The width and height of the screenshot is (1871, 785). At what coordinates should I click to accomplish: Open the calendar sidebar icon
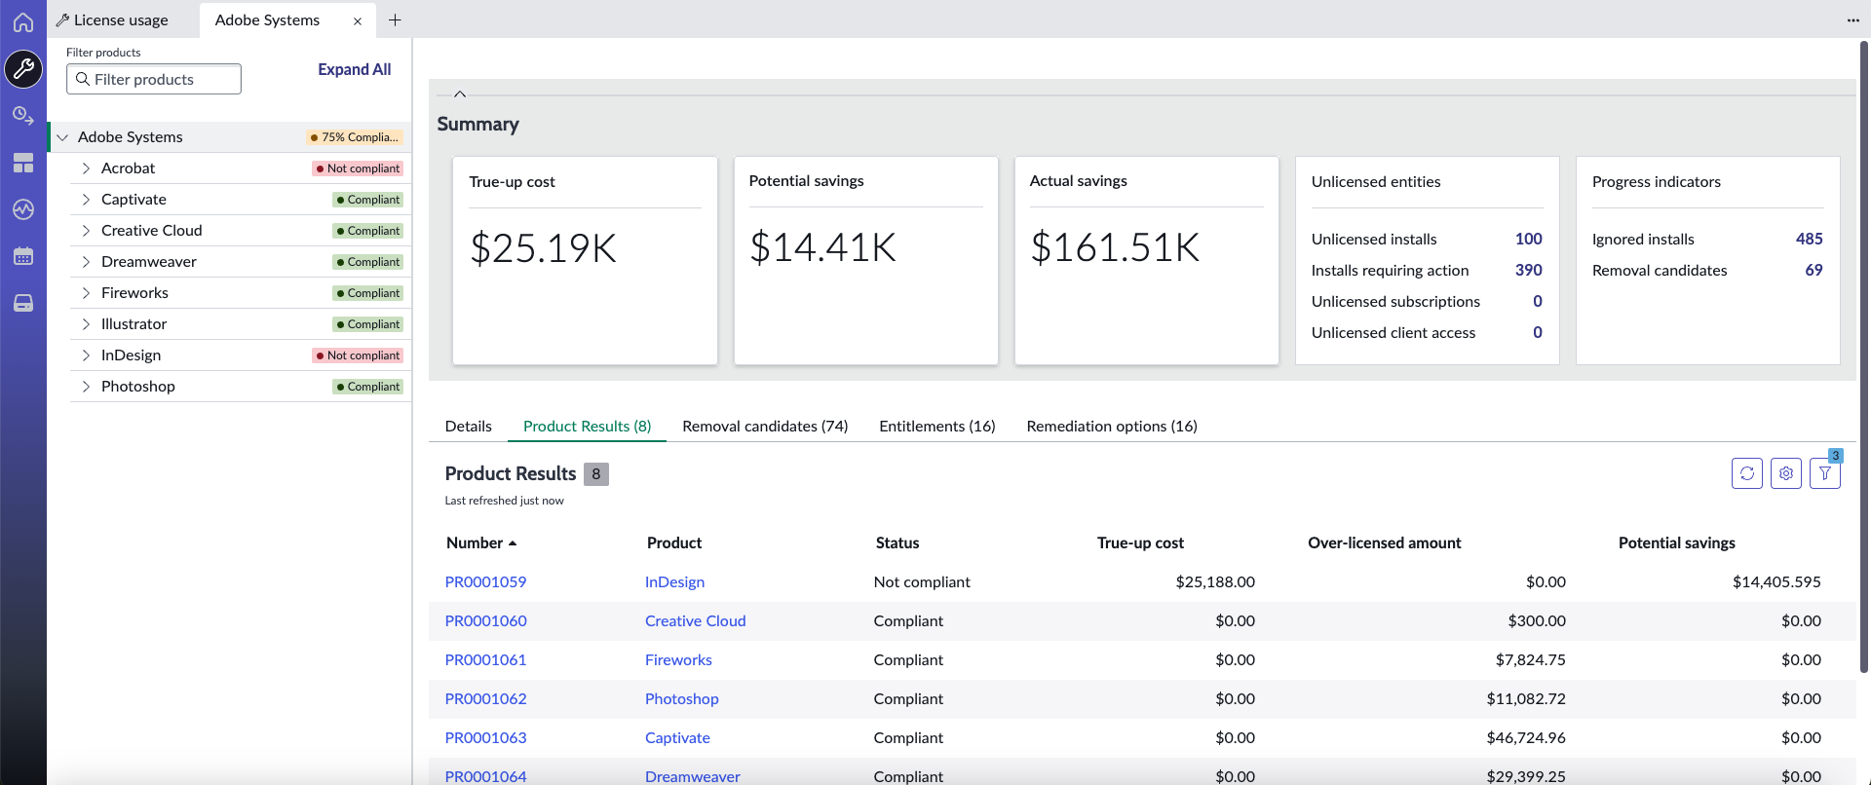23,256
